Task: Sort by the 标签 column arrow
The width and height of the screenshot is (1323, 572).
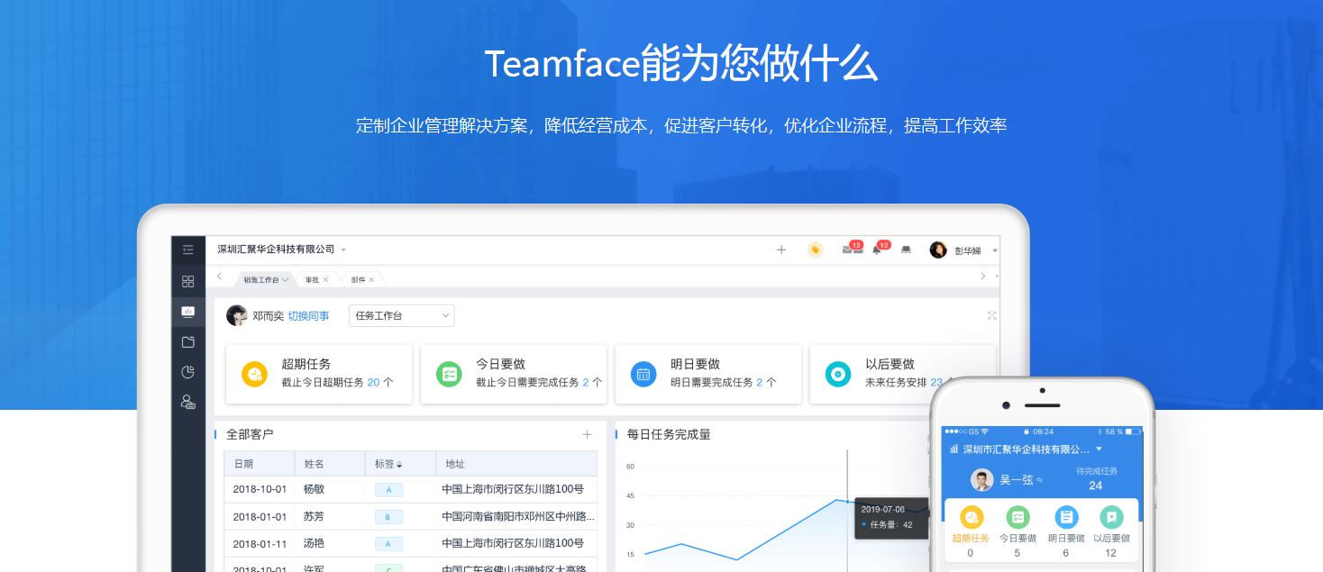Action: [399, 465]
